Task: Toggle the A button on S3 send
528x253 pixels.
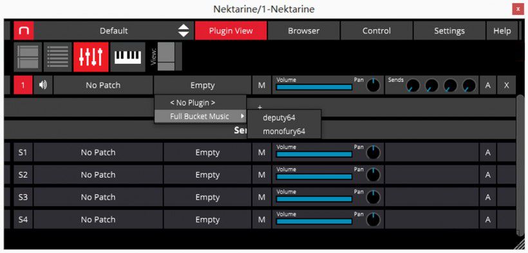Action: coord(488,197)
